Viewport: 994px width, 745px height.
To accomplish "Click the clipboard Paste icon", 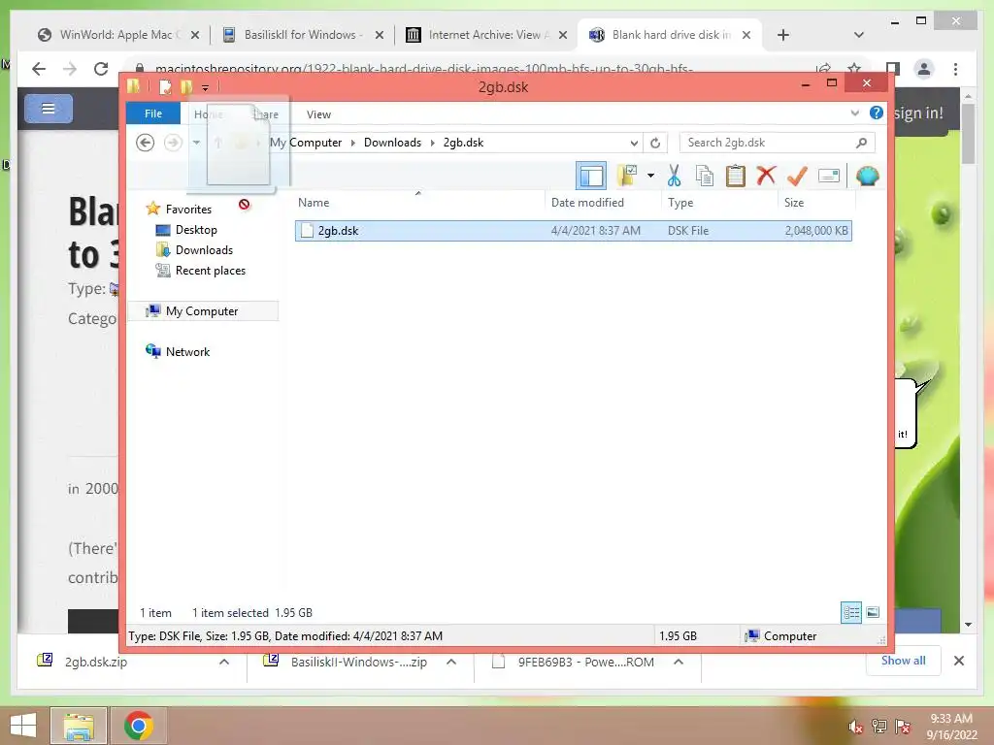I will [x=736, y=176].
